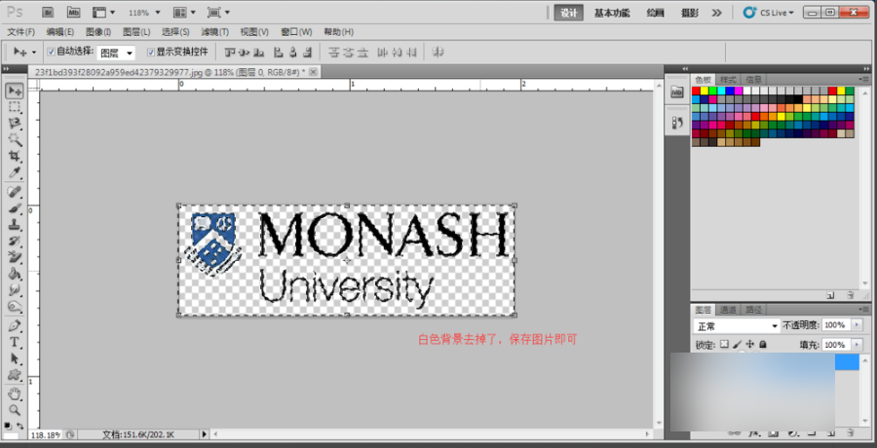Launch Adobe Bridge from the Br icon
This screenshot has width=877, height=448.
pos(48,13)
